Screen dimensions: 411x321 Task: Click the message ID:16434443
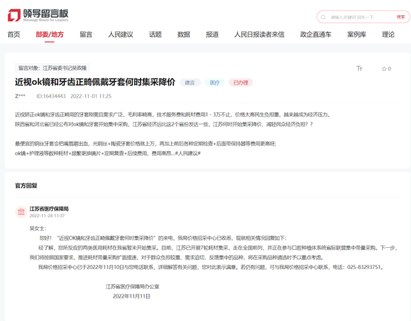(x=51, y=96)
